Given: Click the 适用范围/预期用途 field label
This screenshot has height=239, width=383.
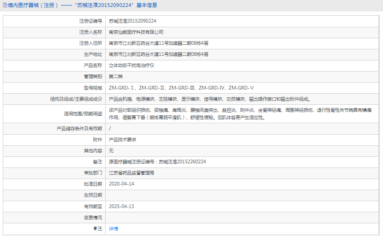Looking at the screenshot, I should pyautogui.click(x=83, y=114).
